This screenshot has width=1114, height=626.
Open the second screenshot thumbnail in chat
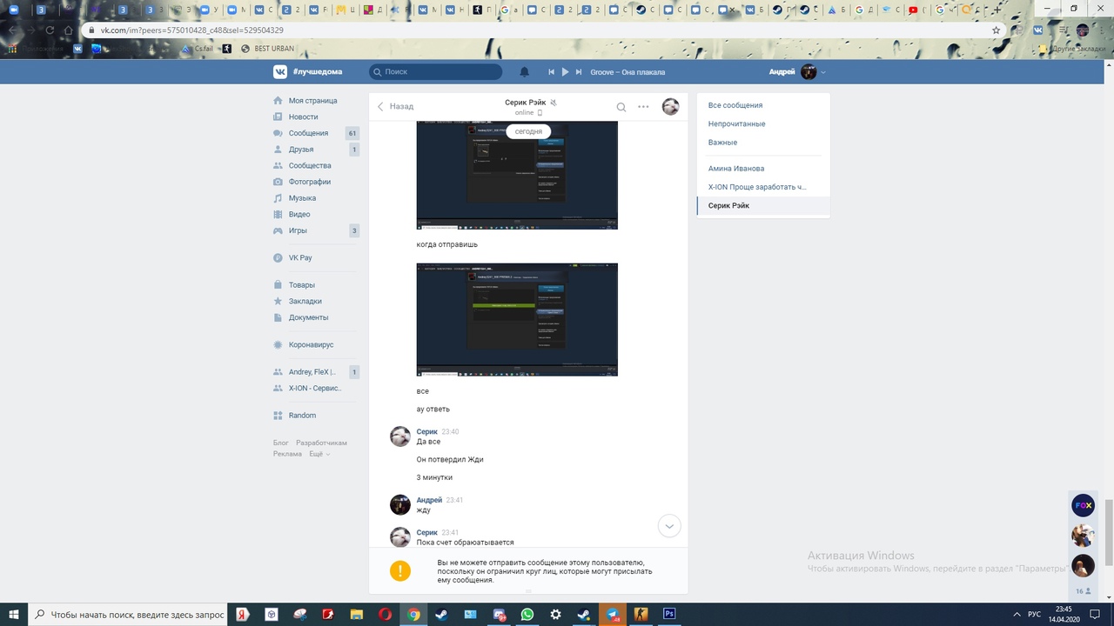[x=517, y=319]
